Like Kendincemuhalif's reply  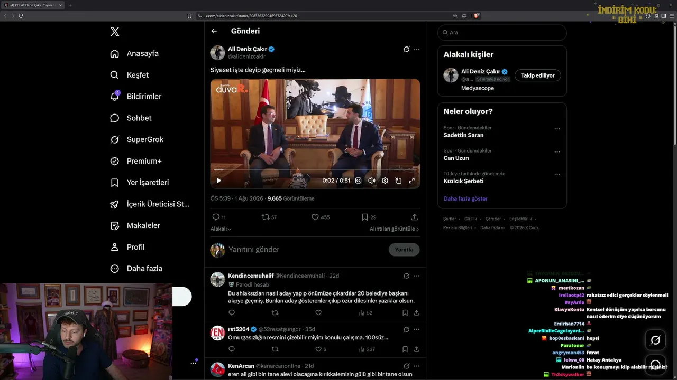(318, 312)
